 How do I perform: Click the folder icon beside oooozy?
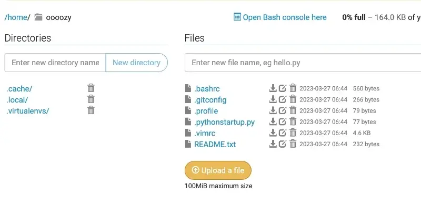[38, 17]
